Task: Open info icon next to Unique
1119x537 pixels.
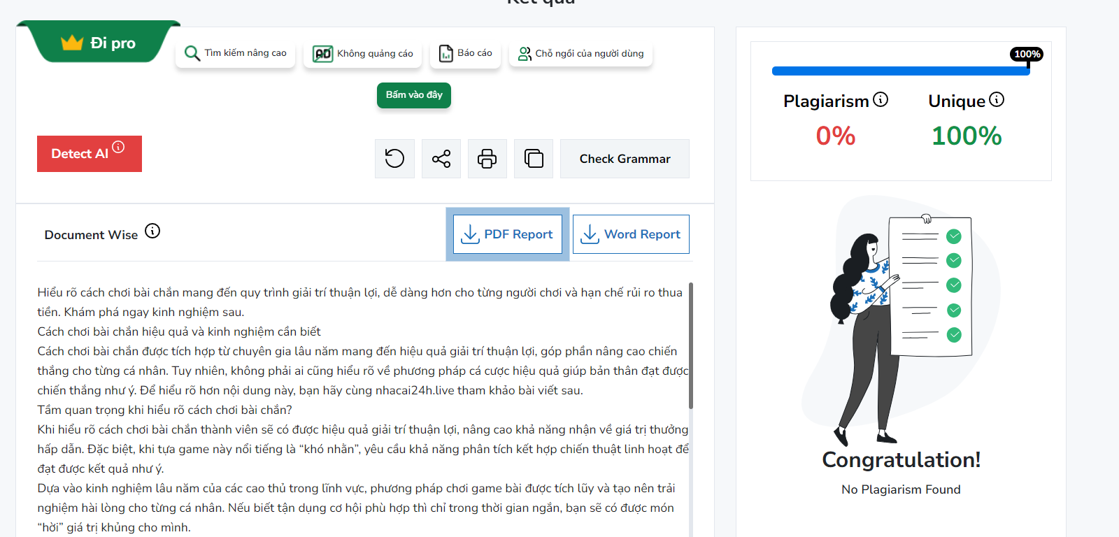Action: [x=997, y=100]
